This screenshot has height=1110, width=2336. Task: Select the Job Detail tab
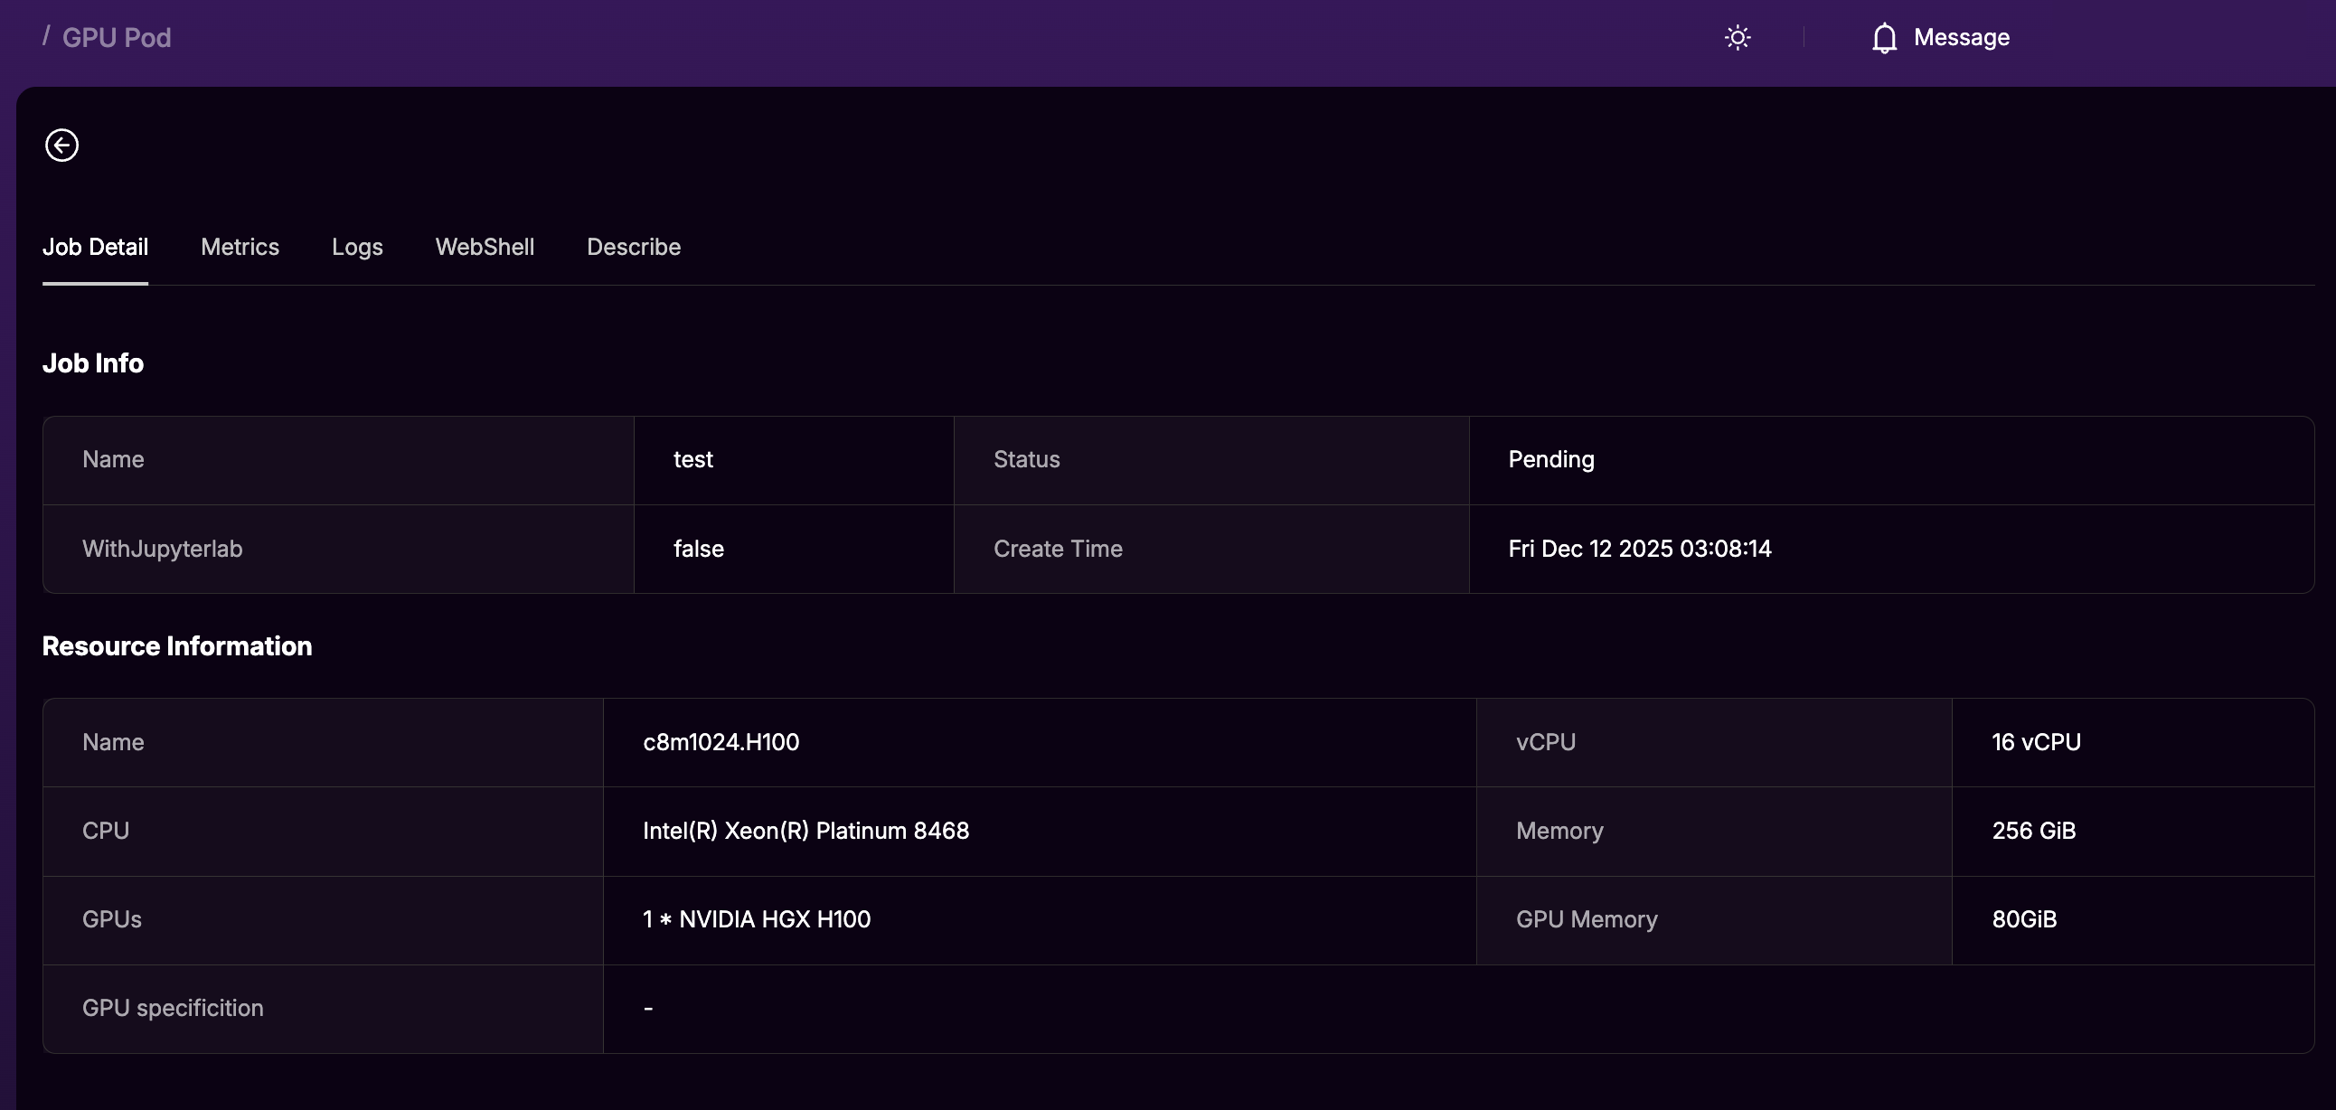pos(95,247)
